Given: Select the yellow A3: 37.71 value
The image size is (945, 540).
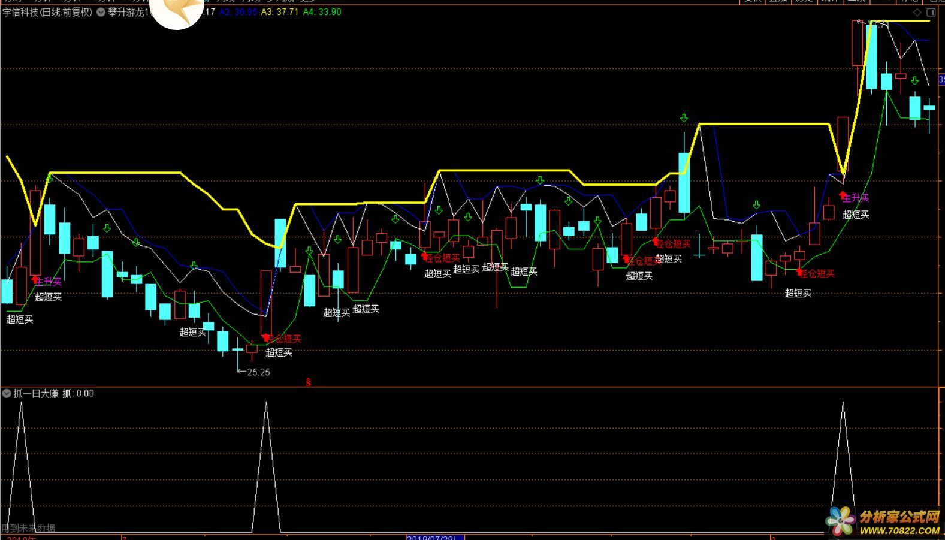Looking at the screenshot, I should [279, 12].
